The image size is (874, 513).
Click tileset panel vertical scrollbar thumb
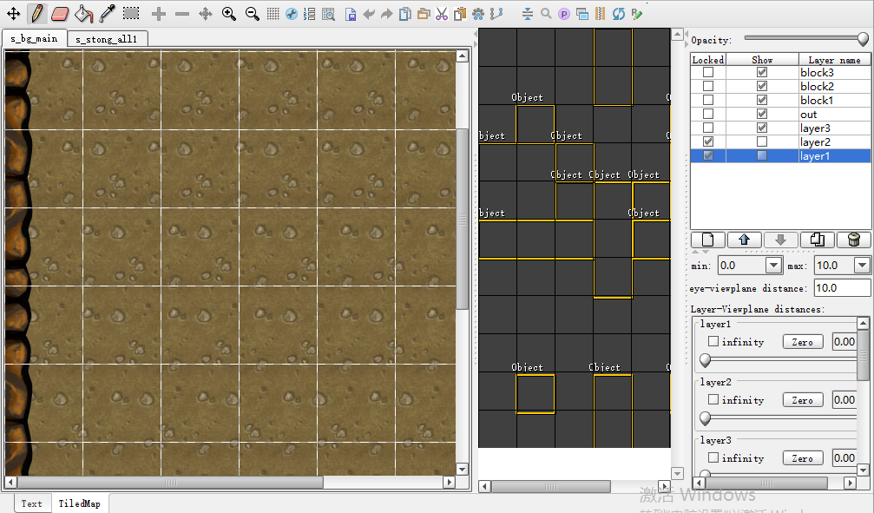coord(462,219)
